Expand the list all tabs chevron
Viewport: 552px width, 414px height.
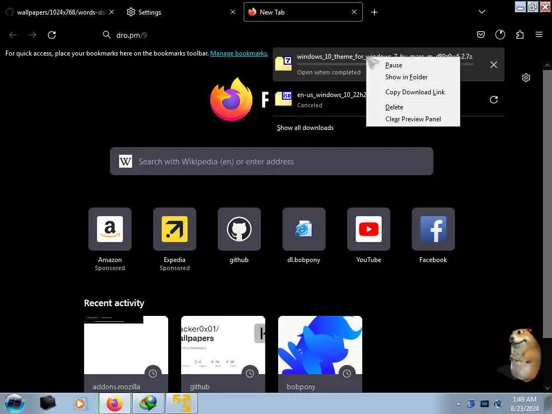[481, 12]
